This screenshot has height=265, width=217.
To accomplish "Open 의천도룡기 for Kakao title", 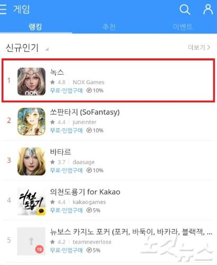I will click(85, 192).
